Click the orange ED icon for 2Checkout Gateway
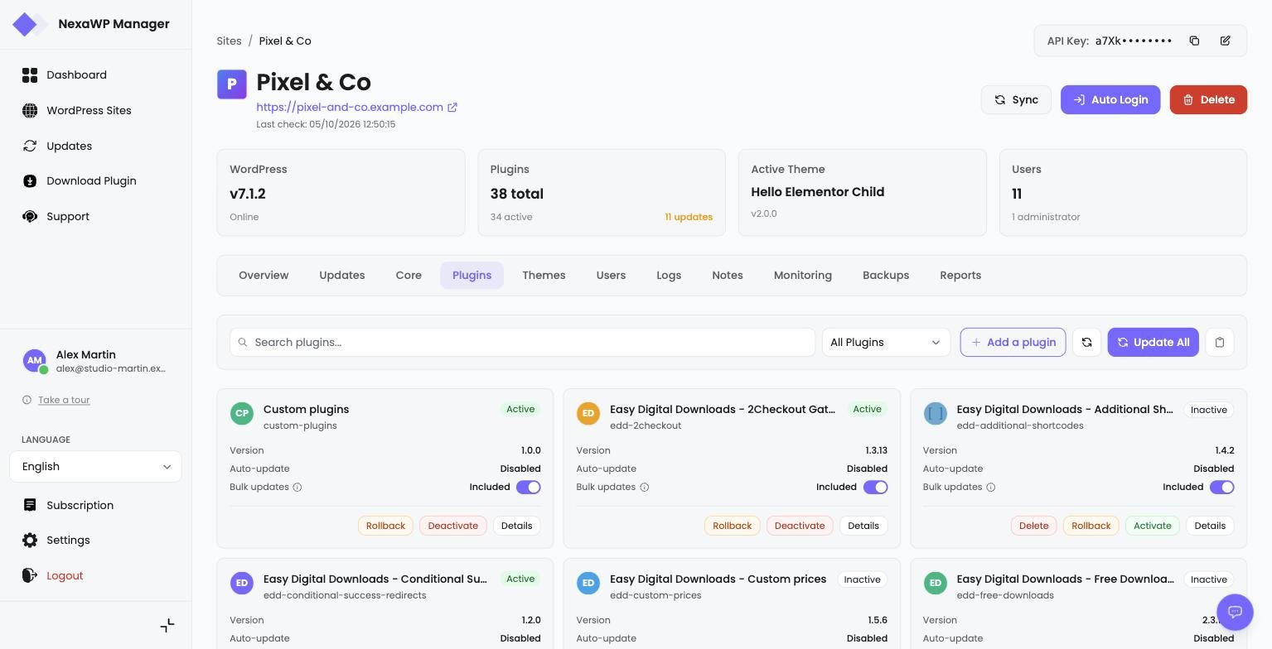Screen dimensions: 1272x649 [588, 413]
